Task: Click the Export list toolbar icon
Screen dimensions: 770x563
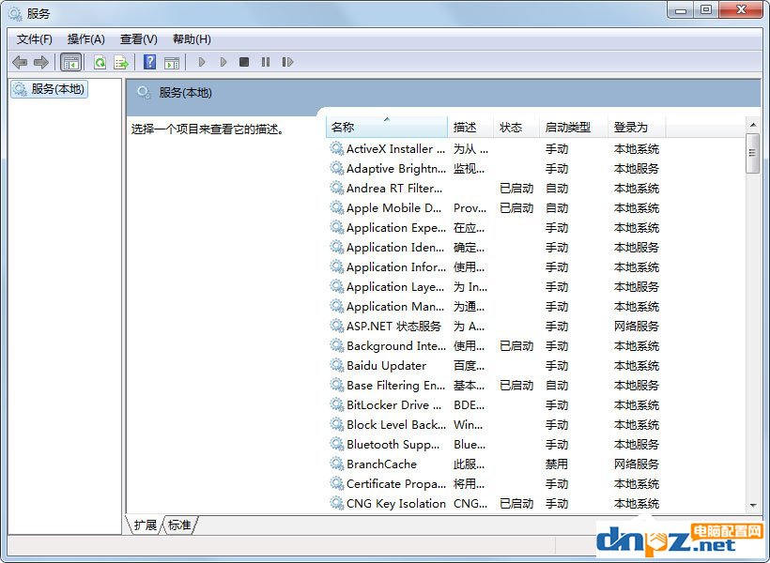Action: (x=121, y=62)
